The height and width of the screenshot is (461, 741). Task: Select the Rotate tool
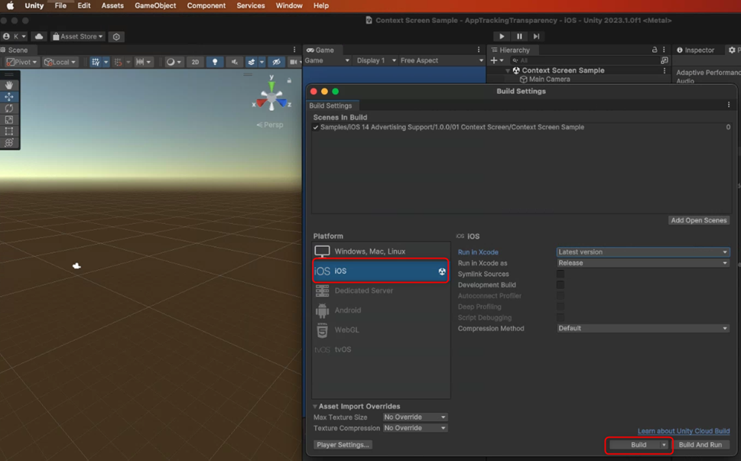[x=9, y=108]
